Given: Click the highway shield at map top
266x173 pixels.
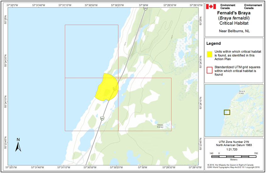Looking at the screenshot, I should [145, 8].
